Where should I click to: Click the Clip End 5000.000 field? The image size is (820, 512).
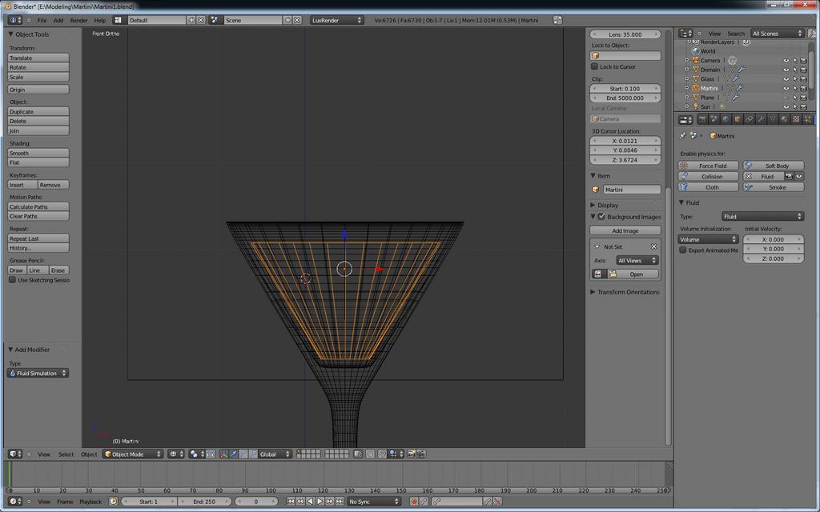pyautogui.click(x=625, y=98)
